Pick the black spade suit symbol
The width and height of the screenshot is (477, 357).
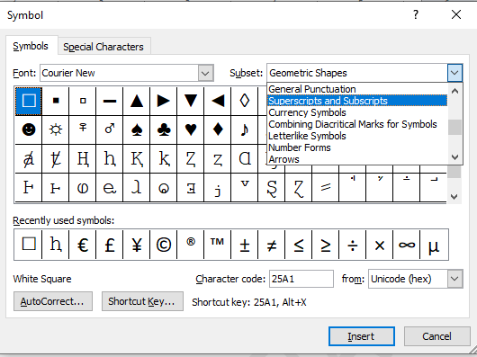pyautogui.click(x=137, y=129)
